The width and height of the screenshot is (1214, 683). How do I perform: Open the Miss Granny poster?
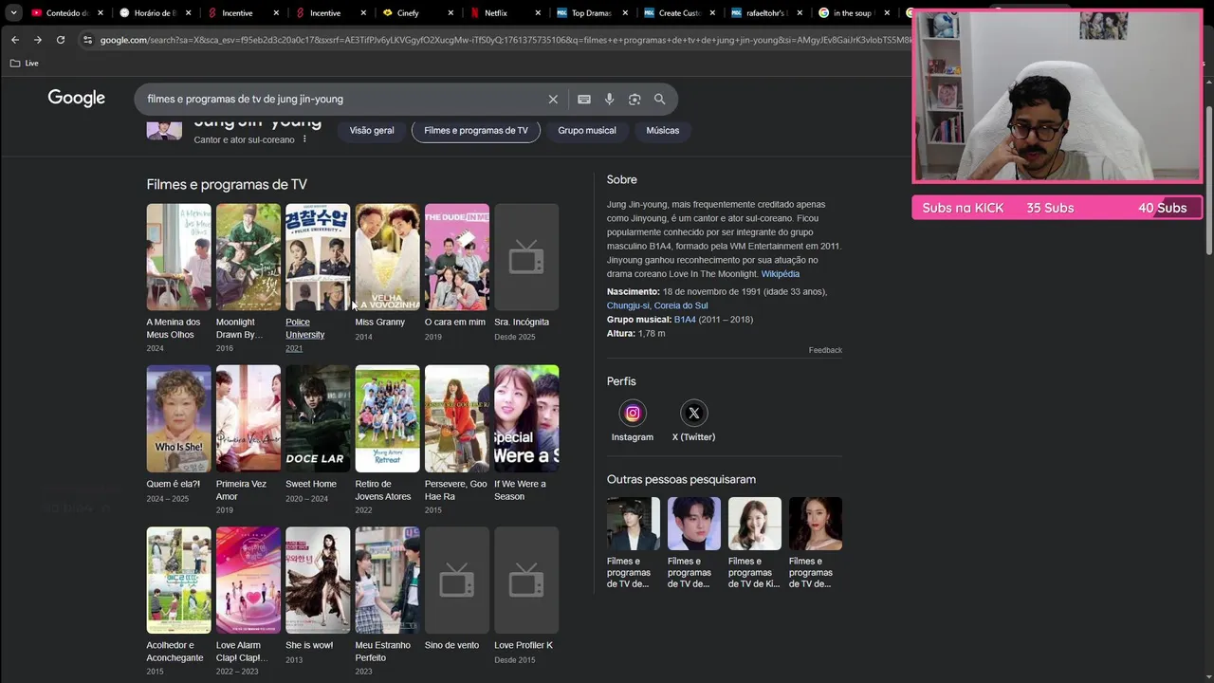click(387, 257)
